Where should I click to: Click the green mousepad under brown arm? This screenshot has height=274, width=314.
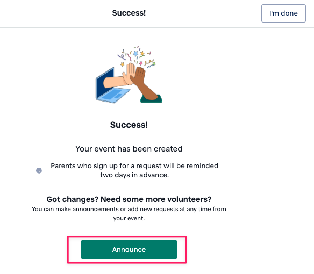[x=151, y=99]
